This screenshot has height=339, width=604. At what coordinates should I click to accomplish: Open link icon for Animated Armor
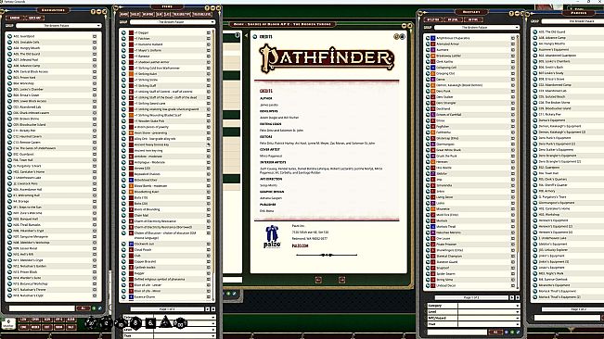(428, 44)
